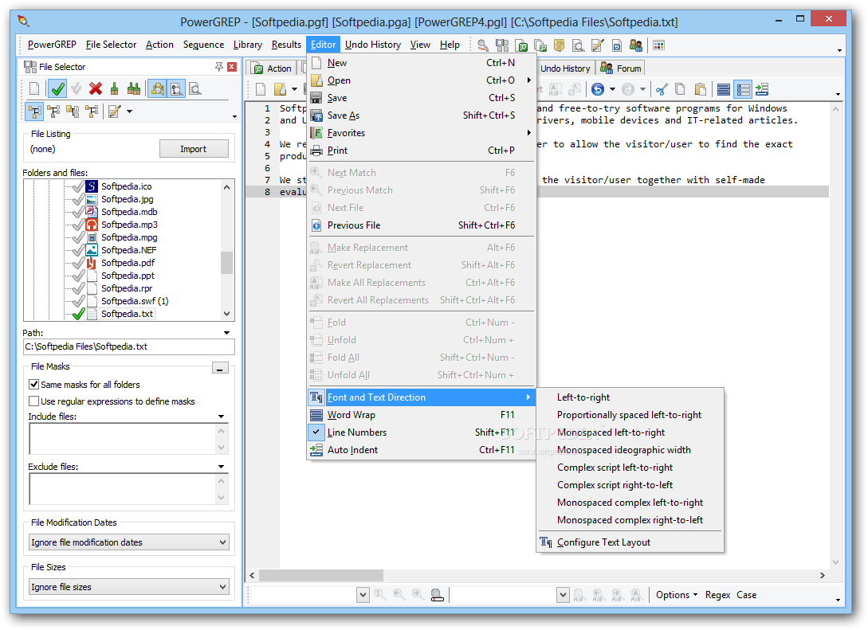Click the Case button in bottom bar

click(x=746, y=595)
